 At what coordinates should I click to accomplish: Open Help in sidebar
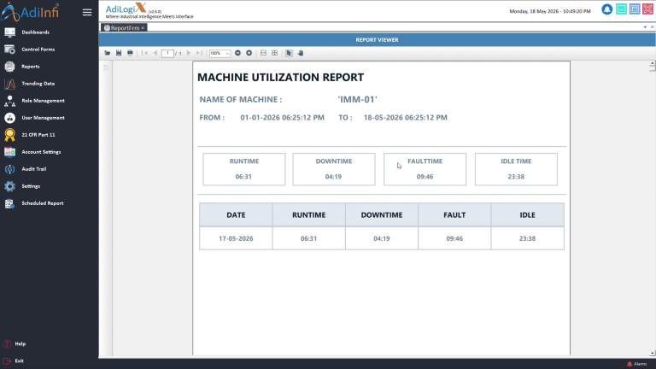tap(20, 344)
